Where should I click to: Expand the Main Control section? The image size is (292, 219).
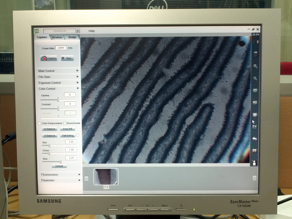pyautogui.click(x=58, y=71)
